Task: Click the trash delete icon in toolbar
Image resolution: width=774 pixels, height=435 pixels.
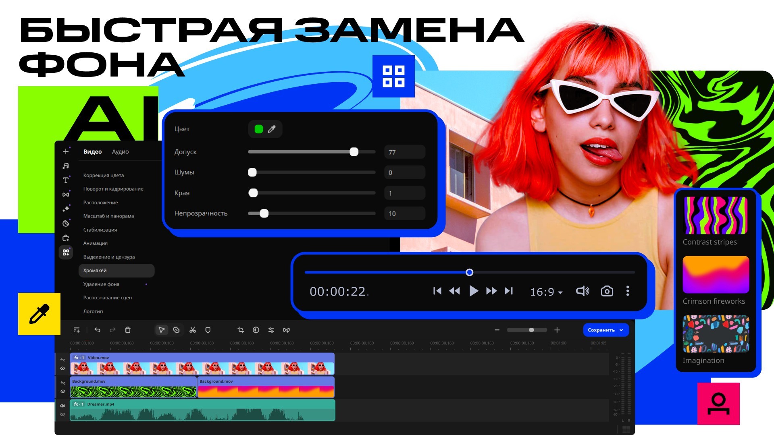Action: click(x=128, y=330)
